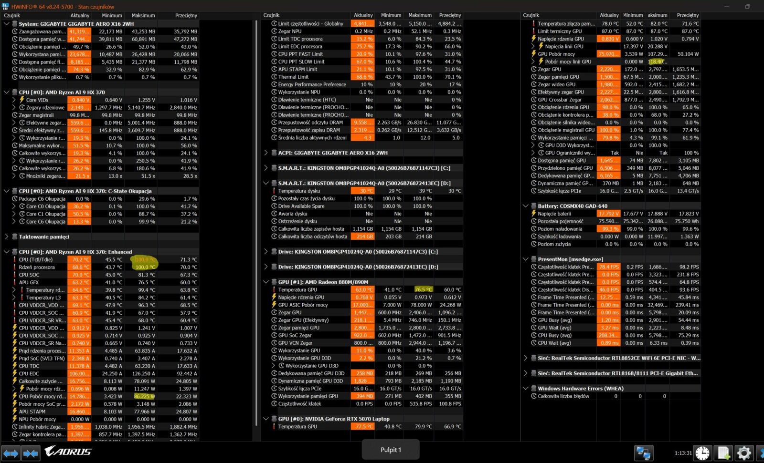The height and width of the screenshot is (463, 764).
Task: Collapse the Battery COSMX40 GAD-640 section
Action: pos(526,206)
